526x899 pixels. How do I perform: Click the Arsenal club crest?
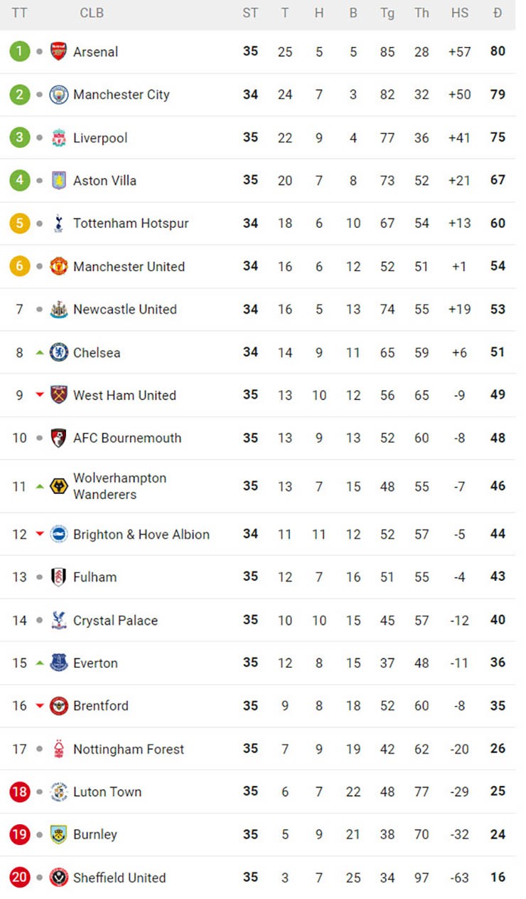[58, 51]
